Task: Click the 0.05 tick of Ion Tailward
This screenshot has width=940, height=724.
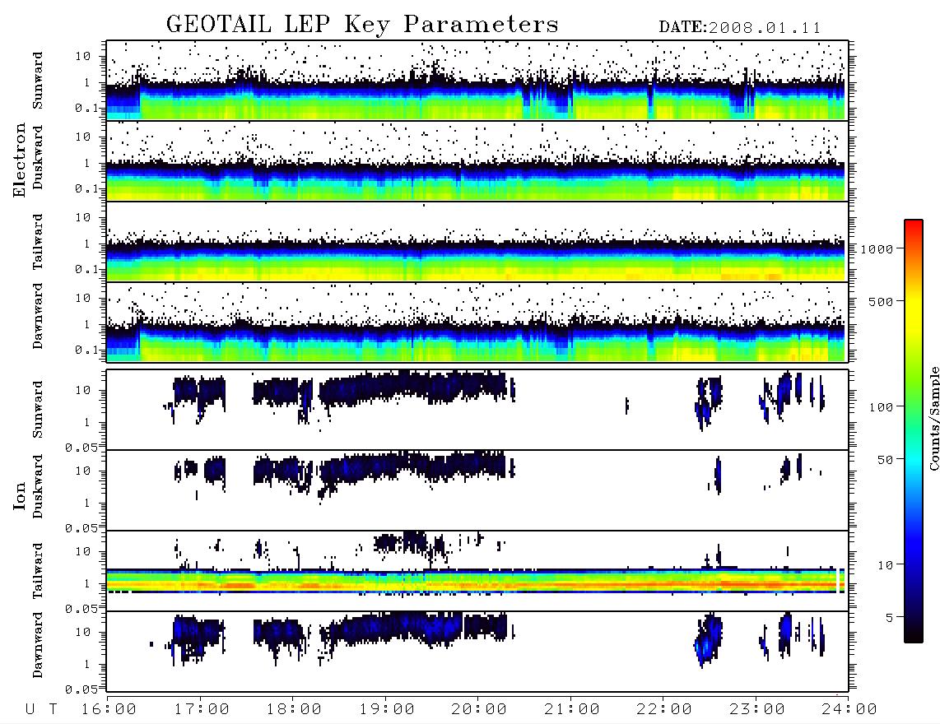Action: coord(81,609)
